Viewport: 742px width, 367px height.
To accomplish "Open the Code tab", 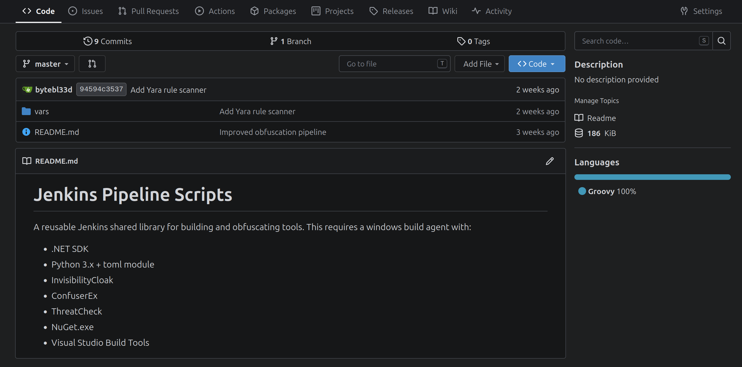I will click(38, 11).
